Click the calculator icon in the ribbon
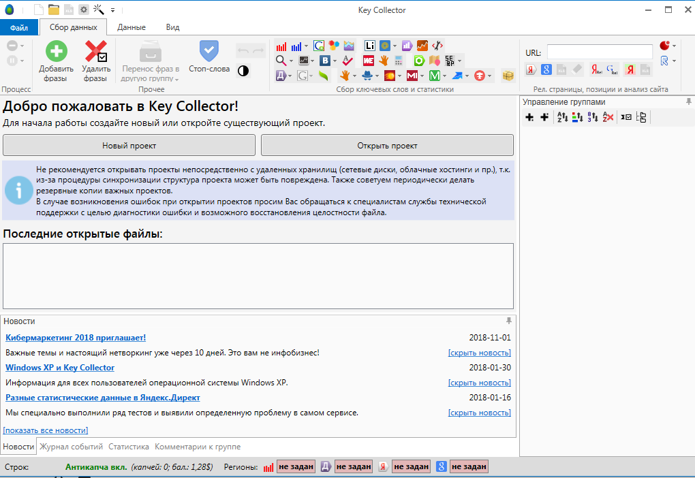The image size is (695, 478). 399,61
